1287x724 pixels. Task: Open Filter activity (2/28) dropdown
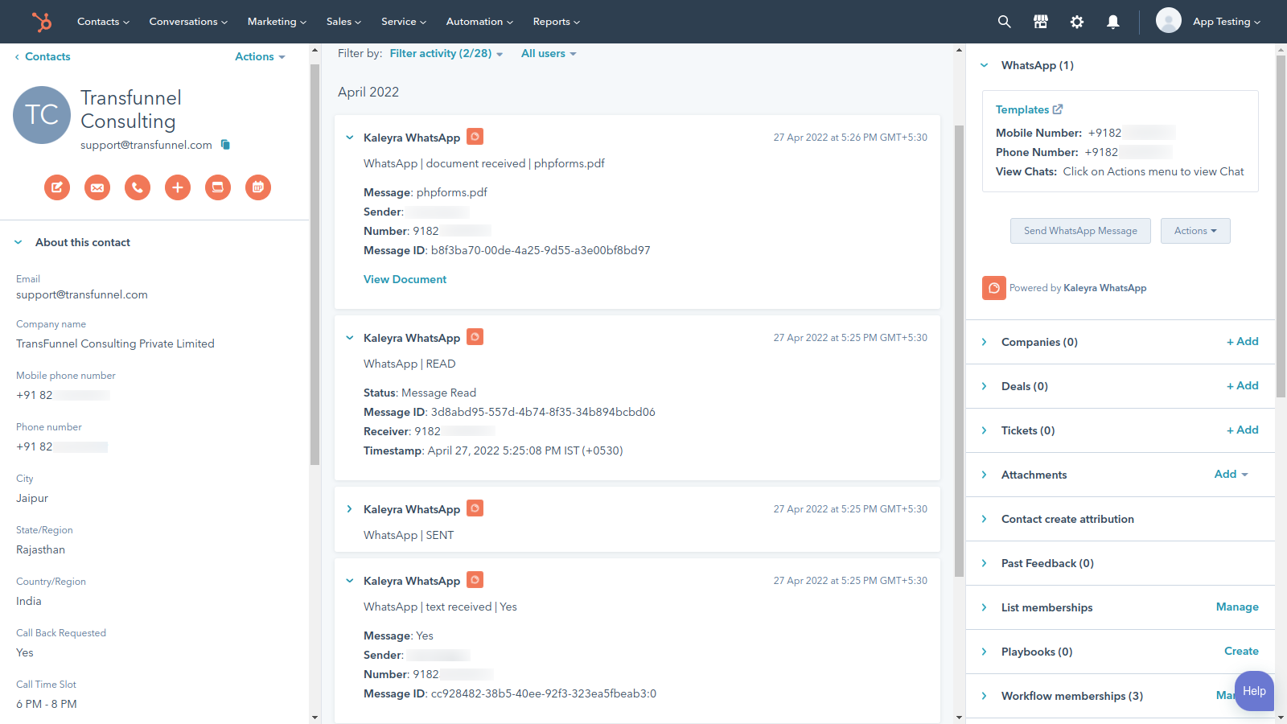coord(446,54)
